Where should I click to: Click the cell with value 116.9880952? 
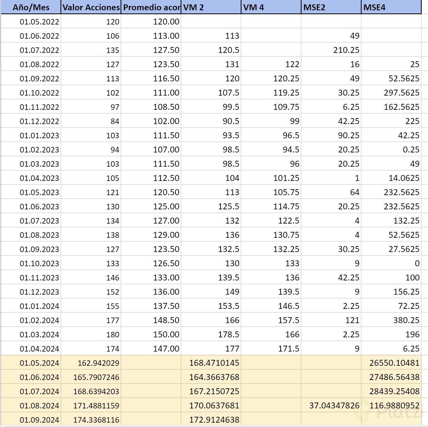391,406
